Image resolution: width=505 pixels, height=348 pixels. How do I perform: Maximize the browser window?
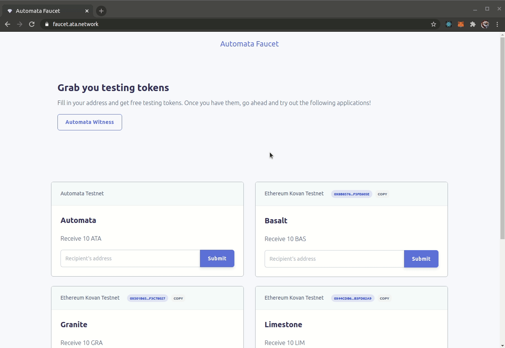click(x=487, y=9)
